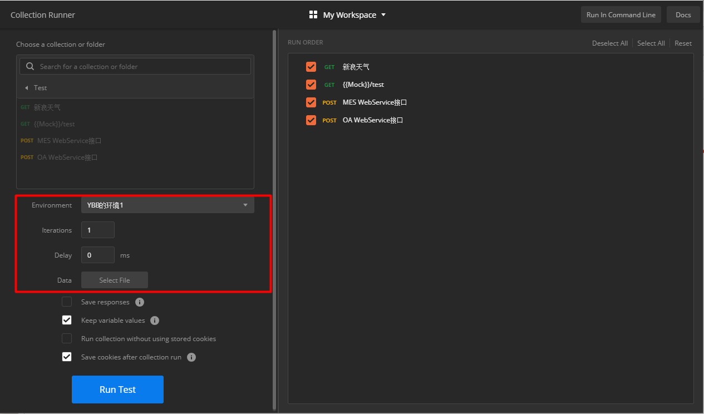This screenshot has height=414, width=704.
Task: Click the Delay input field
Action: click(98, 255)
